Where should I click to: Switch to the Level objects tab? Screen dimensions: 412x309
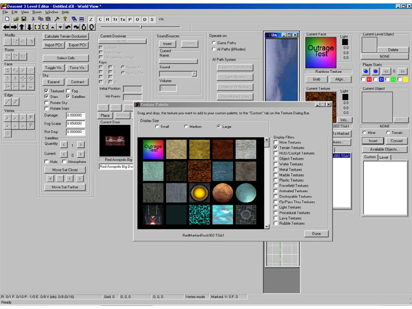click(384, 157)
